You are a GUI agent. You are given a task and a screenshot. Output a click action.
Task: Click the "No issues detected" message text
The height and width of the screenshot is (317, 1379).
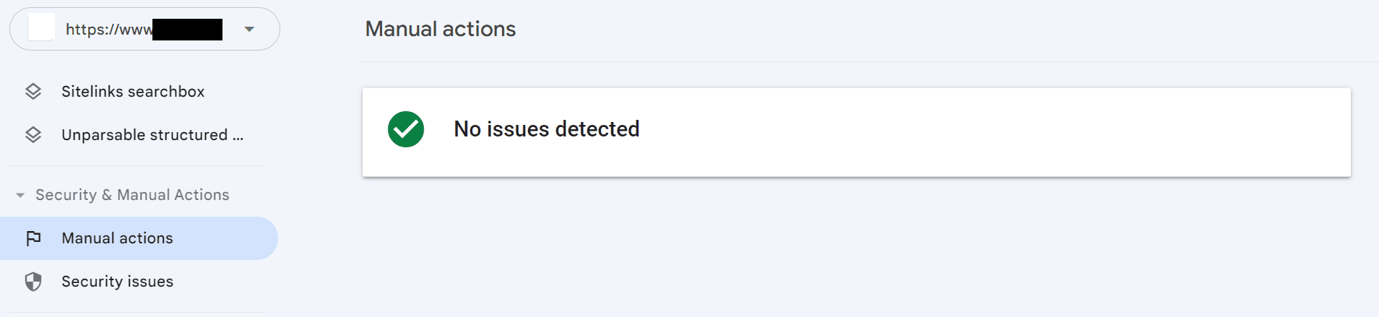click(x=546, y=129)
